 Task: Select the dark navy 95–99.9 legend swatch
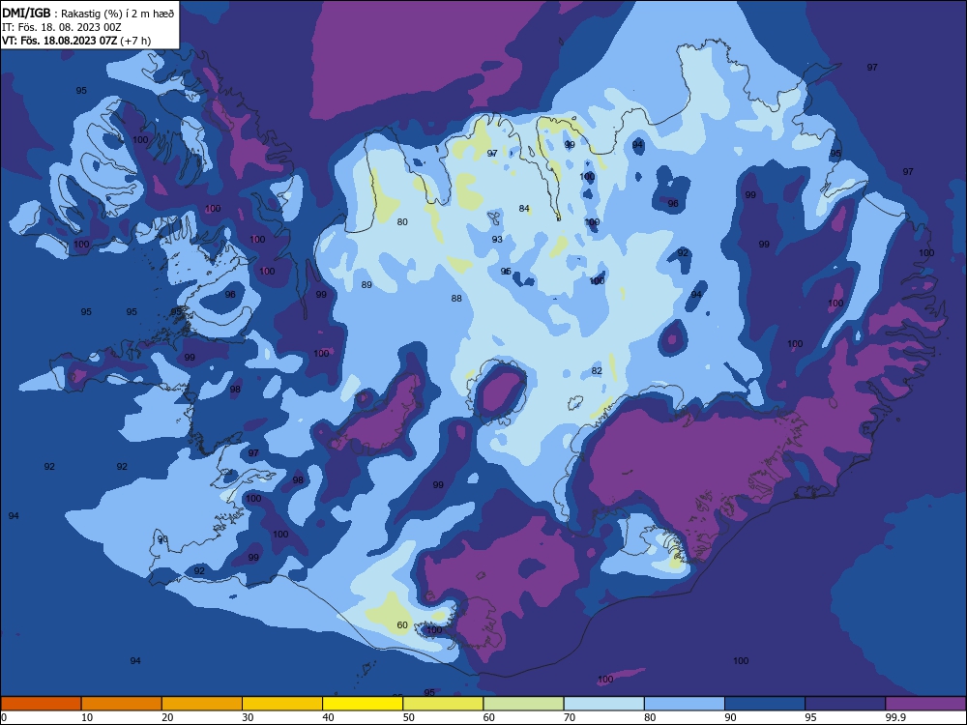(845, 704)
